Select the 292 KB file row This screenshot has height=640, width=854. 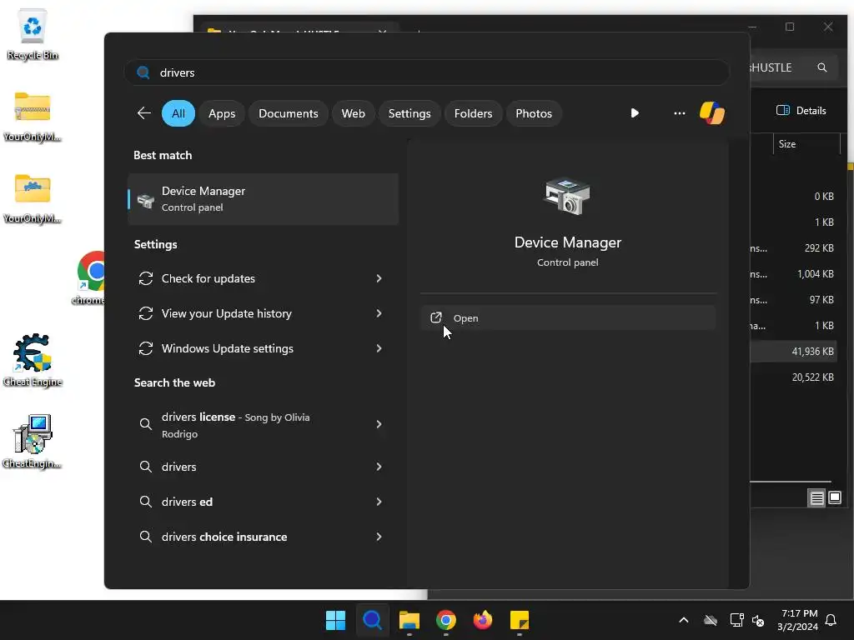(x=796, y=248)
